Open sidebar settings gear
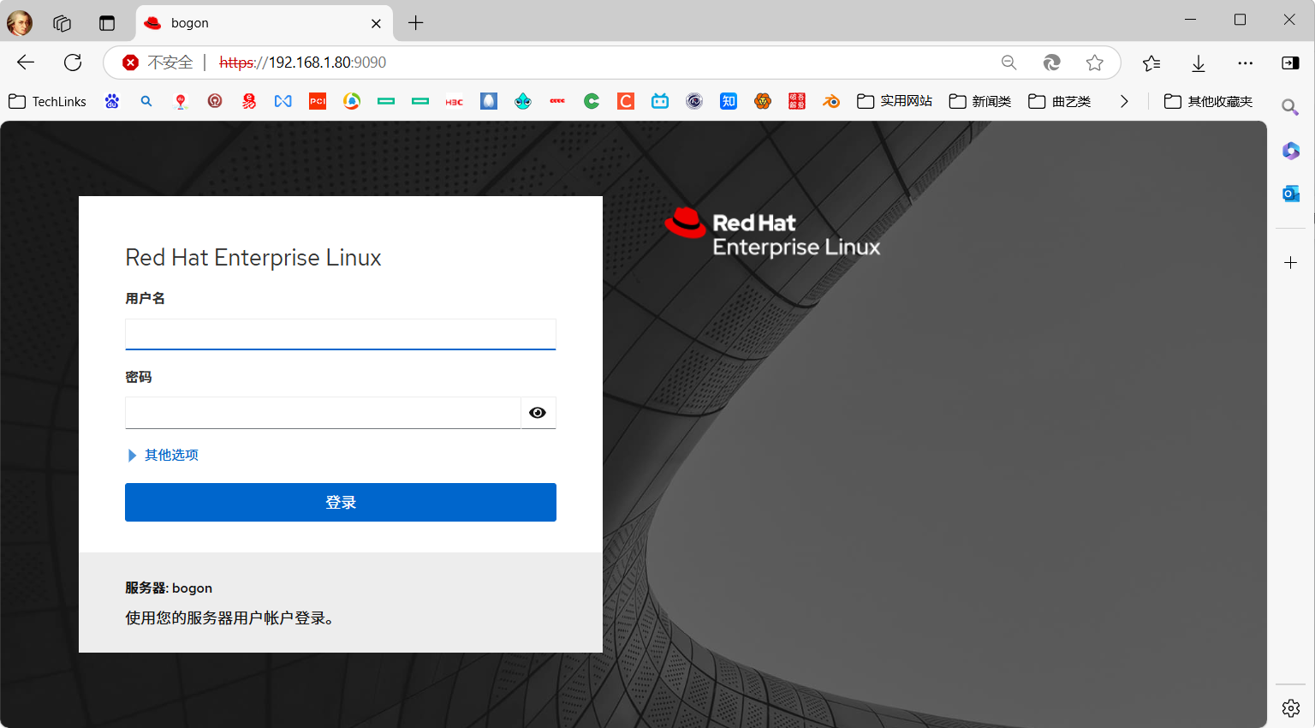The height and width of the screenshot is (728, 1315). coord(1291,708)
